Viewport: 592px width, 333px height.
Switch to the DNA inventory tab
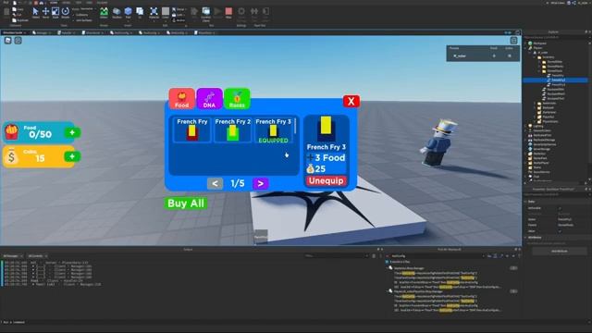[x=209, y=99]
